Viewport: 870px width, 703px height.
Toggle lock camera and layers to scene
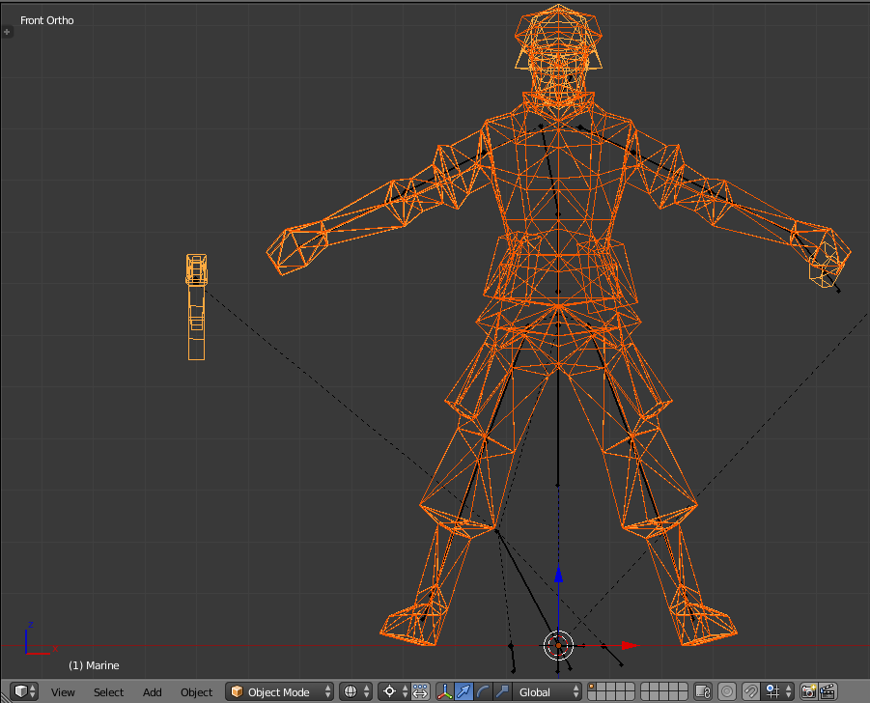click(x=703, y=692)
